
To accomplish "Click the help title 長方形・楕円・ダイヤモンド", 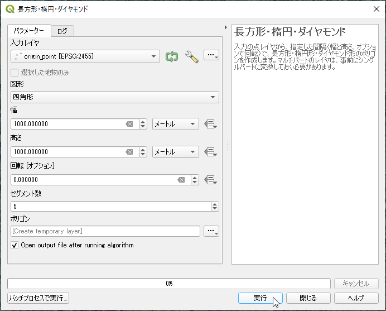I will (289, 32).
